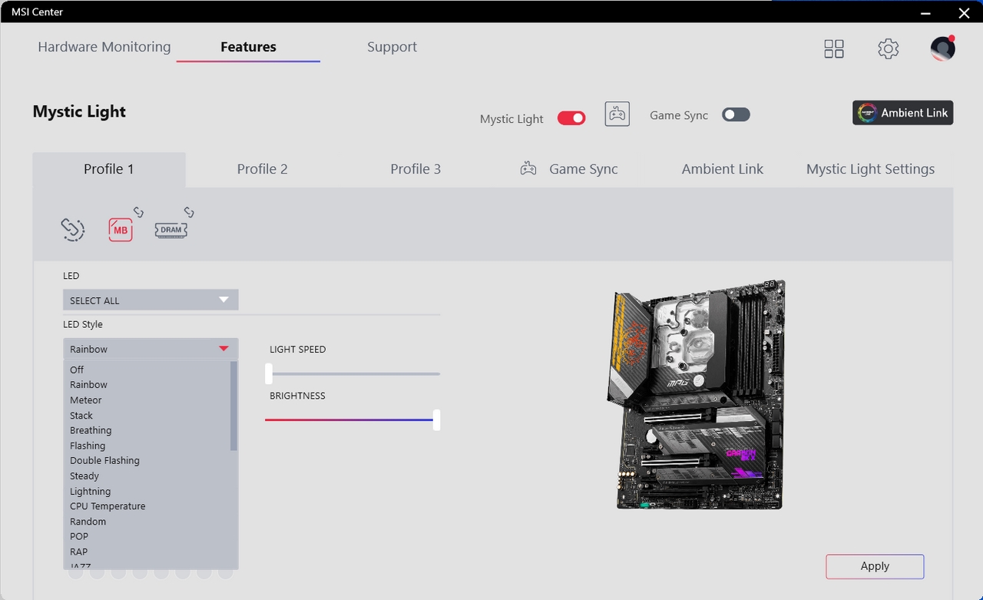Screen dimensions: 983x600
Task: Switch to Profile 2 tab
Action: [263, 169]
